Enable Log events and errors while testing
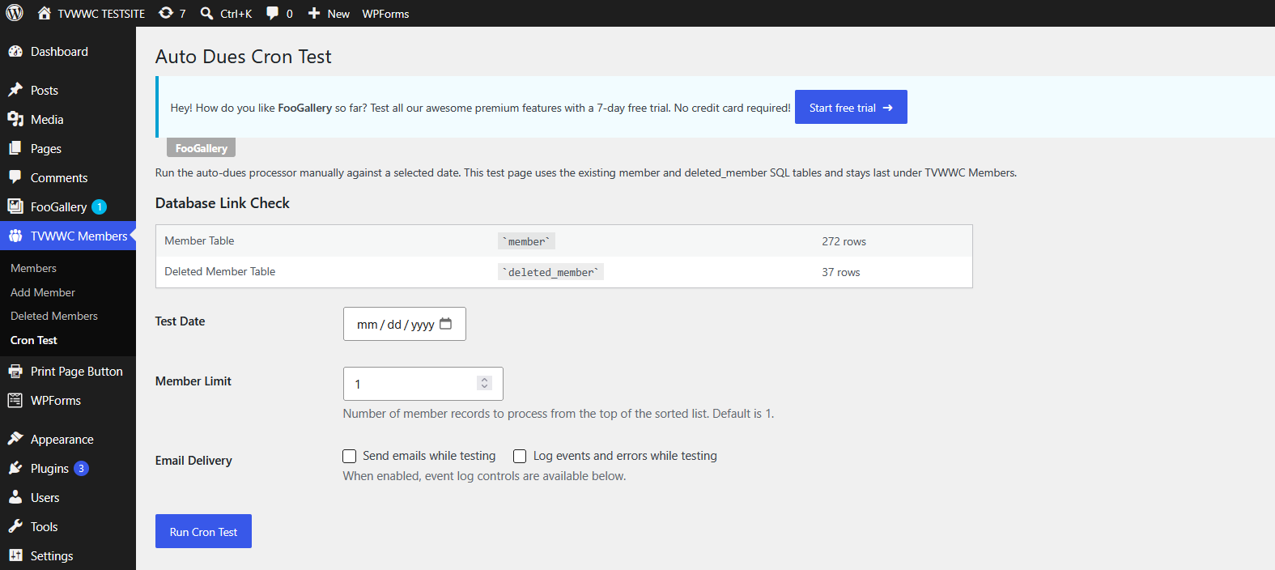 click(520, 456)
